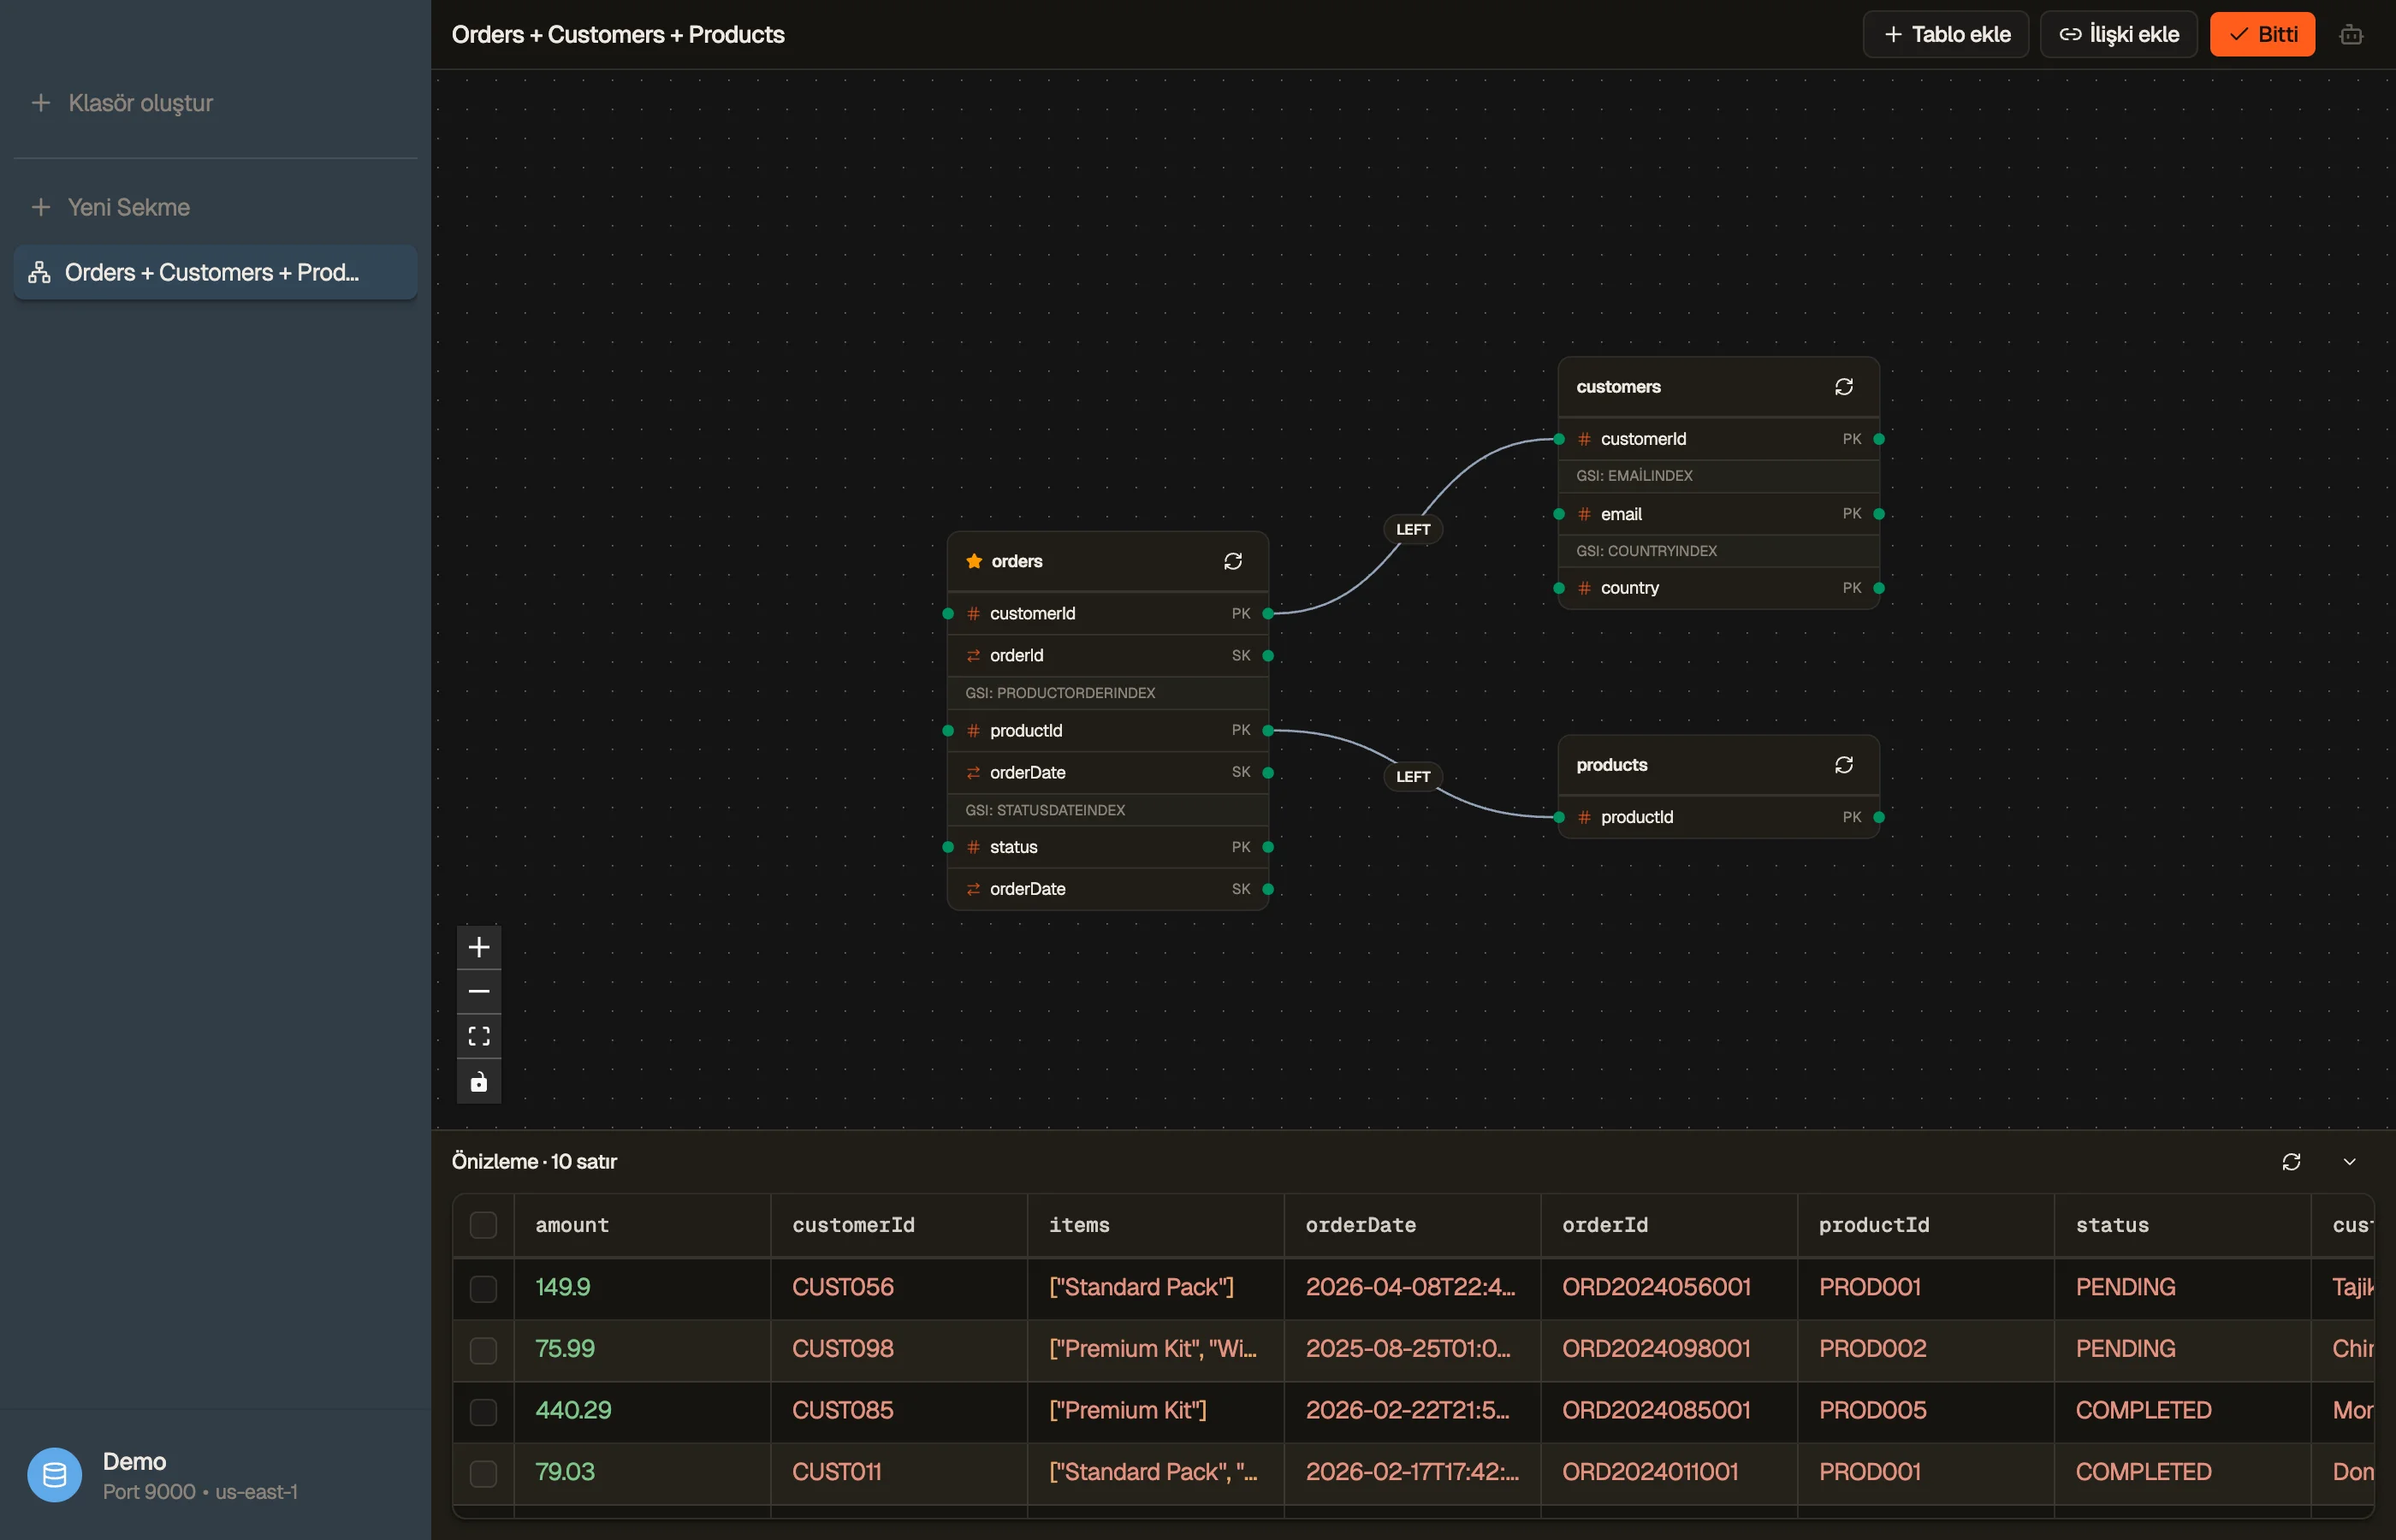Click the orange Bitti button
The image size is (2396, 1540).
click(2262, 35)
